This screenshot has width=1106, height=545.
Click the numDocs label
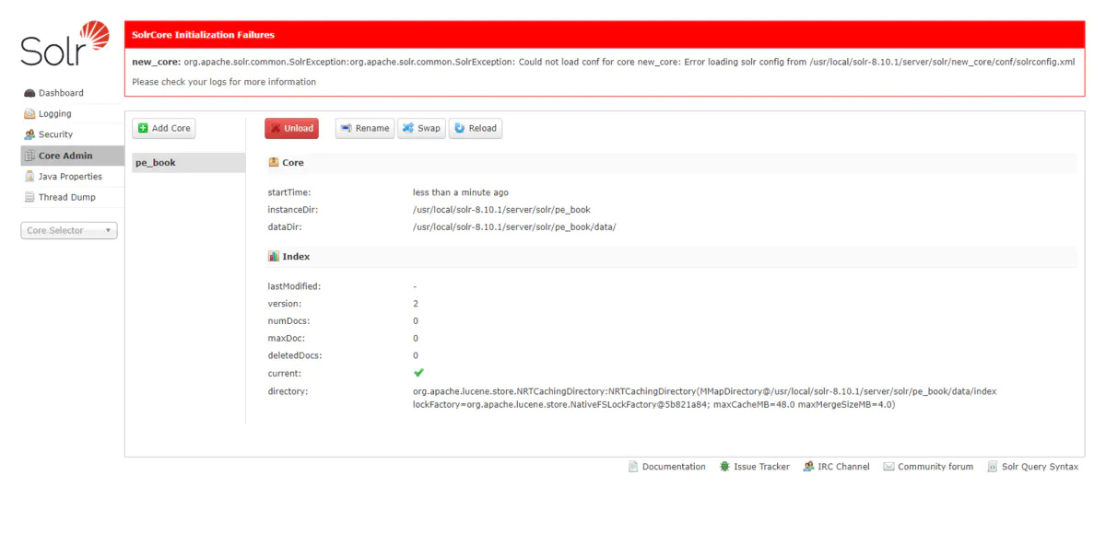(288, 320)
